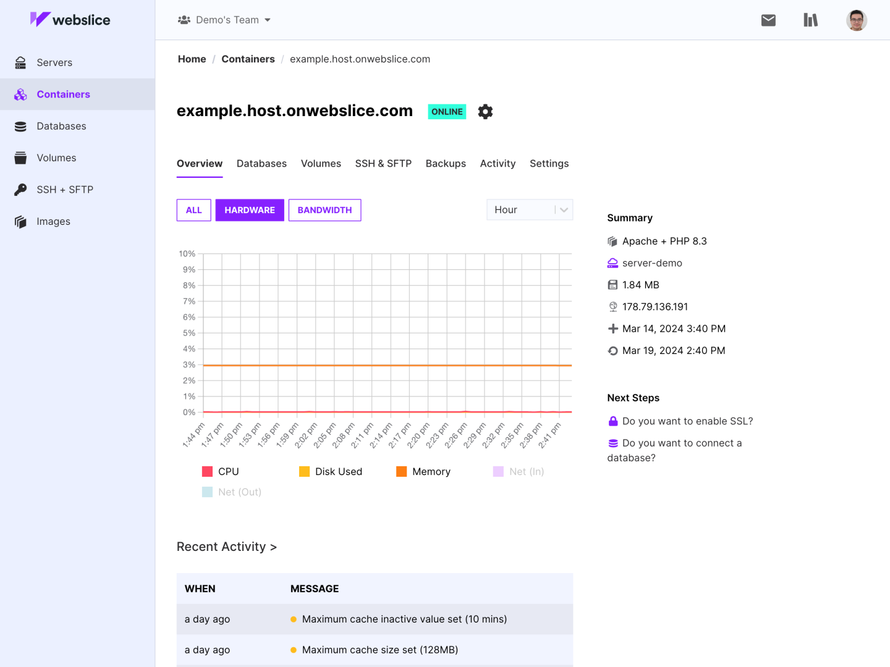This screenshot has width=890, height=667.
Task: Open the Volumes sidebar section
Action: point(56,157)
